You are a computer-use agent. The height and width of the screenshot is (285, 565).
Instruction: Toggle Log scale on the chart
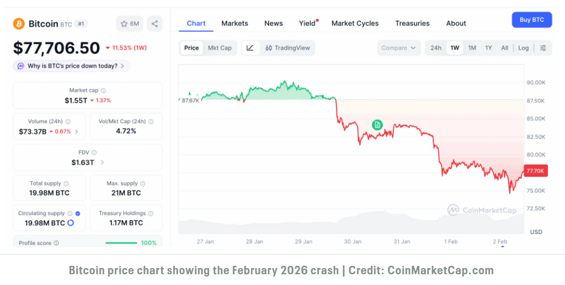click(x=523, y=48)
